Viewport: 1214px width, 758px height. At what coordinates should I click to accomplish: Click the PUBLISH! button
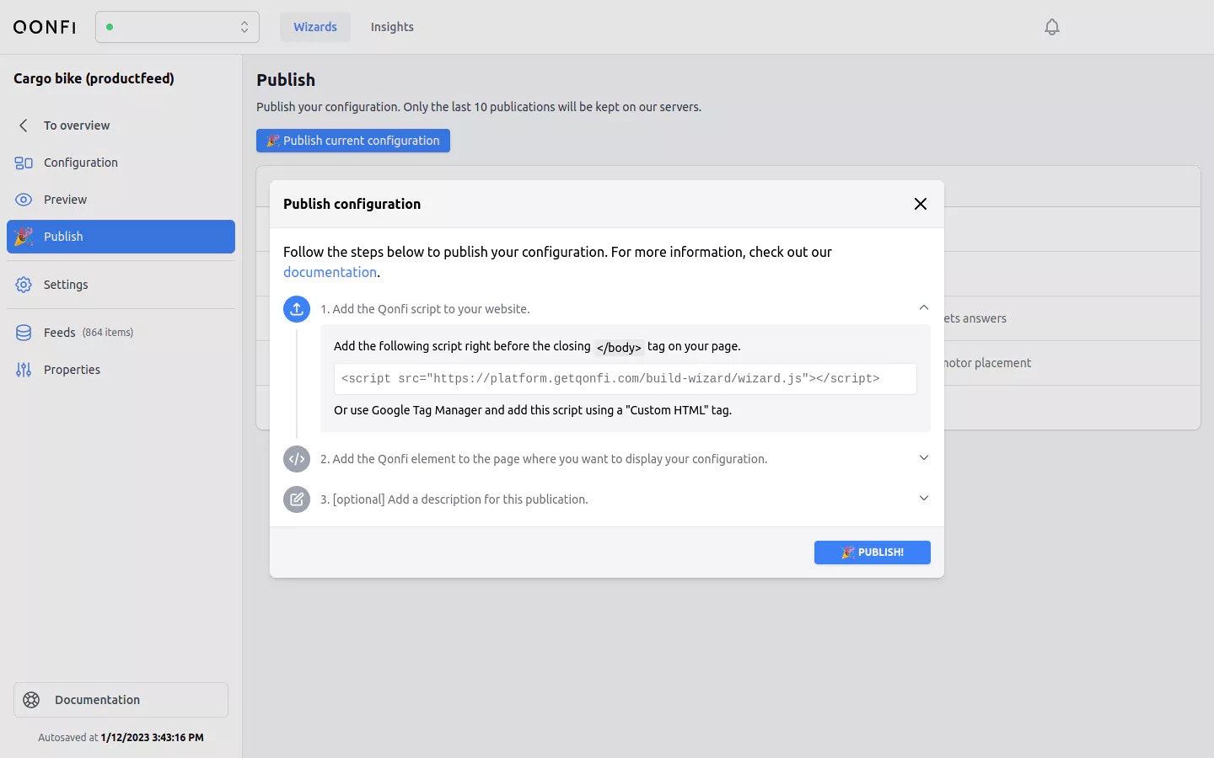click(873, 552)
